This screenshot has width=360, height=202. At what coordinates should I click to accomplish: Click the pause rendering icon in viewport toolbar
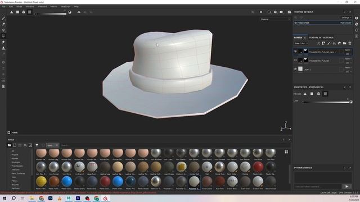[x=261, y=12]
